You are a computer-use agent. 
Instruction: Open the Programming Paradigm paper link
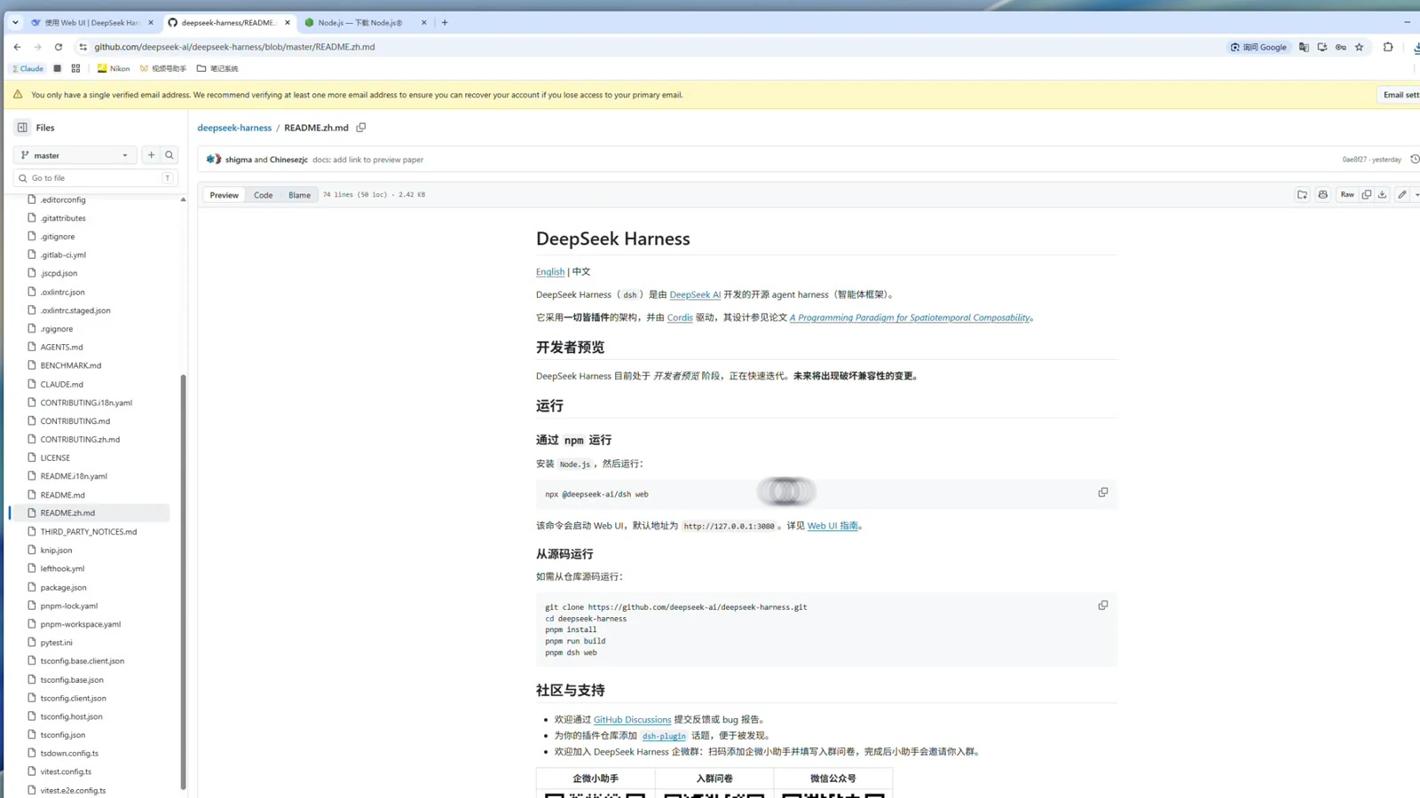(x=910, y=317)
